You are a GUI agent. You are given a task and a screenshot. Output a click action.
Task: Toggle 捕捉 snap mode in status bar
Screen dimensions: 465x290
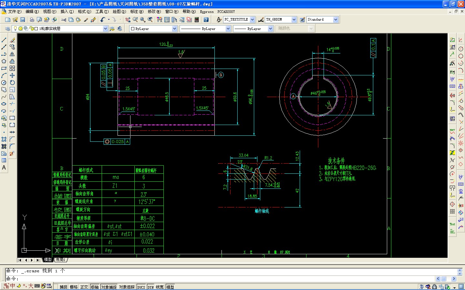pos(63,287)
